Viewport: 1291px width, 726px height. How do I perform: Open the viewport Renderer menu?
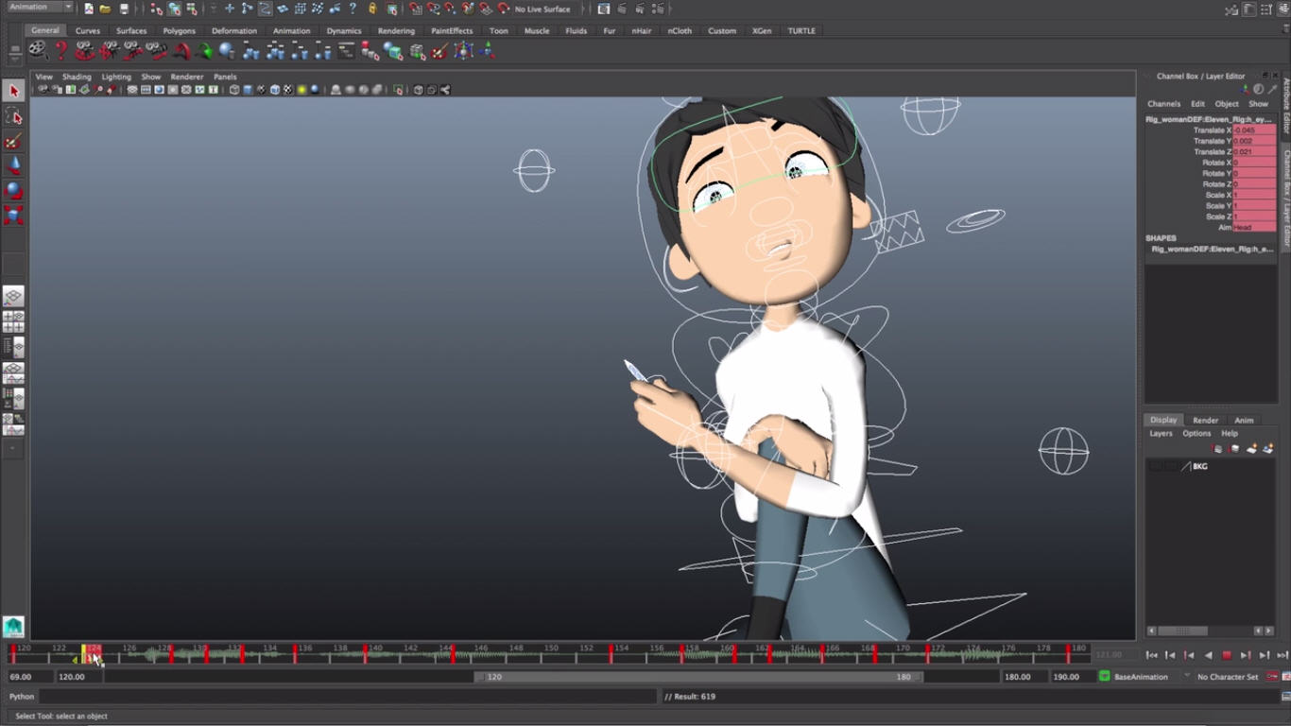(x=187, y=77)
